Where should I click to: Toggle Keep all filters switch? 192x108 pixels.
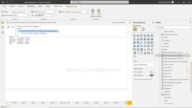[152, 75]
